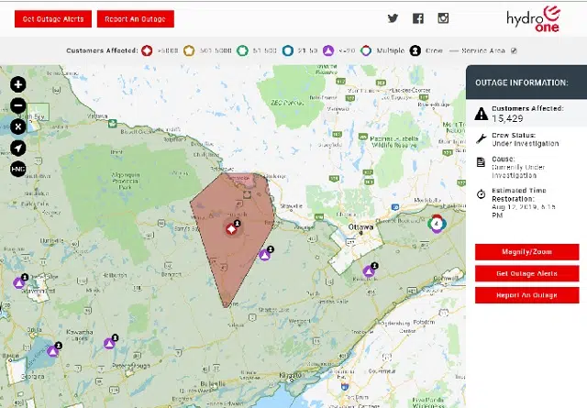Image resolution: width=587 pixels, height=408 pixels.
Task: Zoom out with the minus map control
Action: tap(18, 105)
